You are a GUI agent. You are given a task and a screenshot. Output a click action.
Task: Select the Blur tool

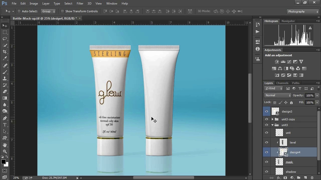click(5, 104)
